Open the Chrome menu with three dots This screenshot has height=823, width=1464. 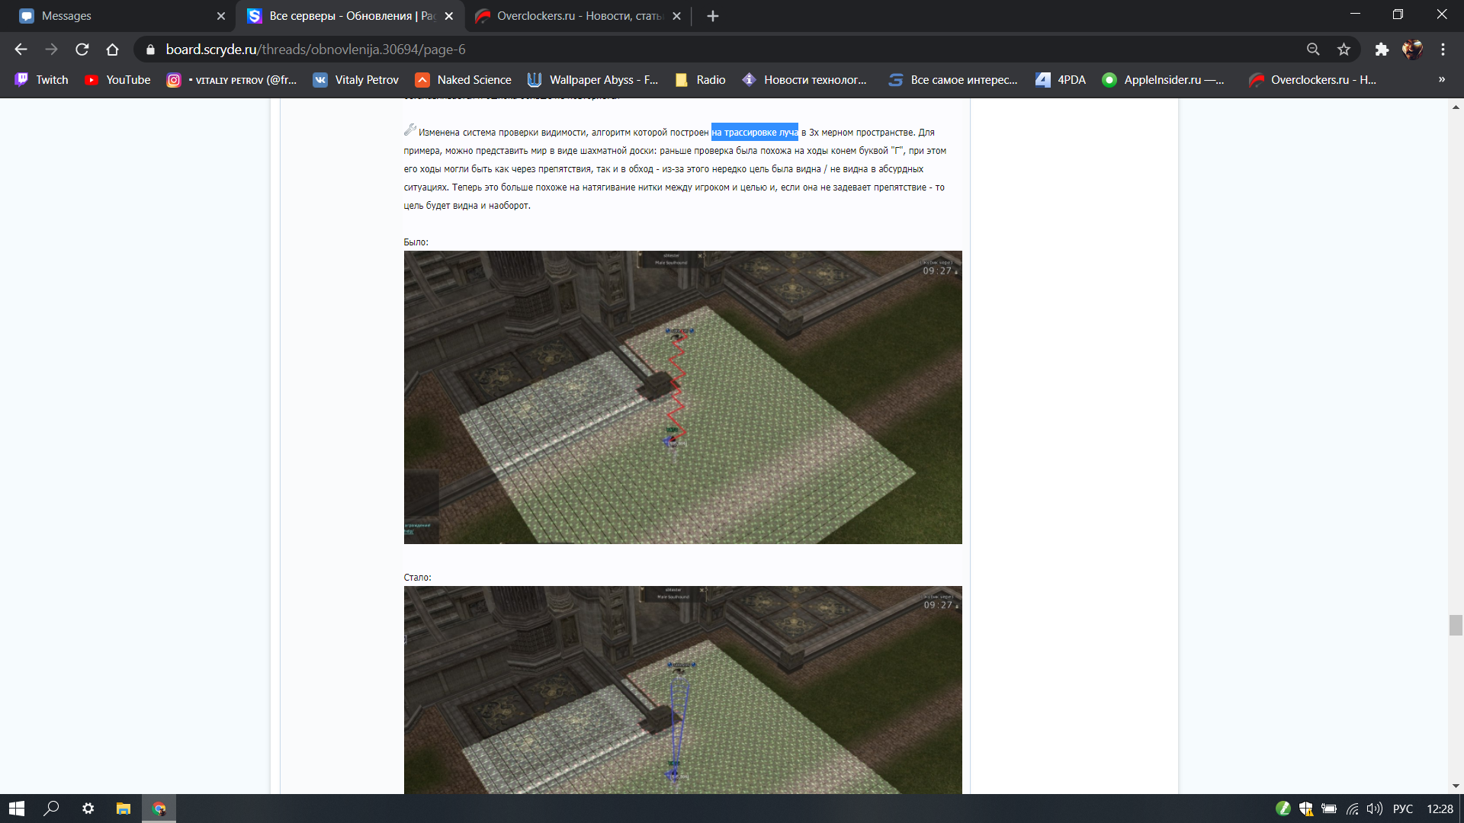click(1443, 49)
